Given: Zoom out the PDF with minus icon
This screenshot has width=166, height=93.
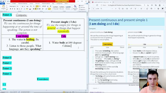Looking at the screenshot, I should [112, 9].
